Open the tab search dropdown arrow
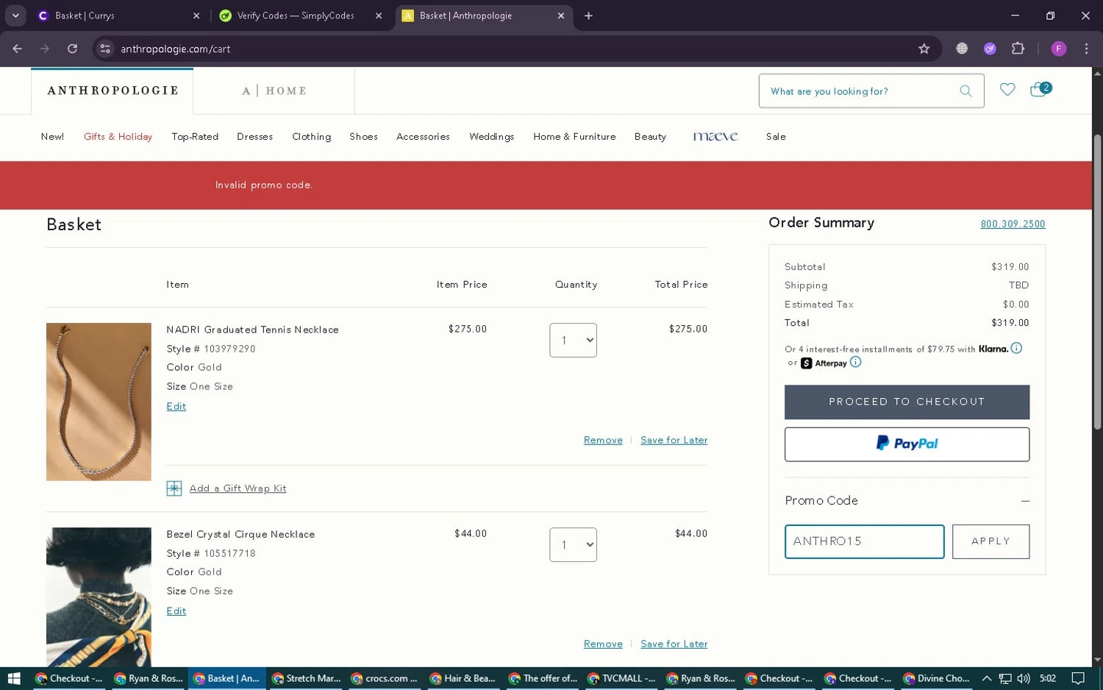The height and width of the screenshot is (690, 1103). 15,15
